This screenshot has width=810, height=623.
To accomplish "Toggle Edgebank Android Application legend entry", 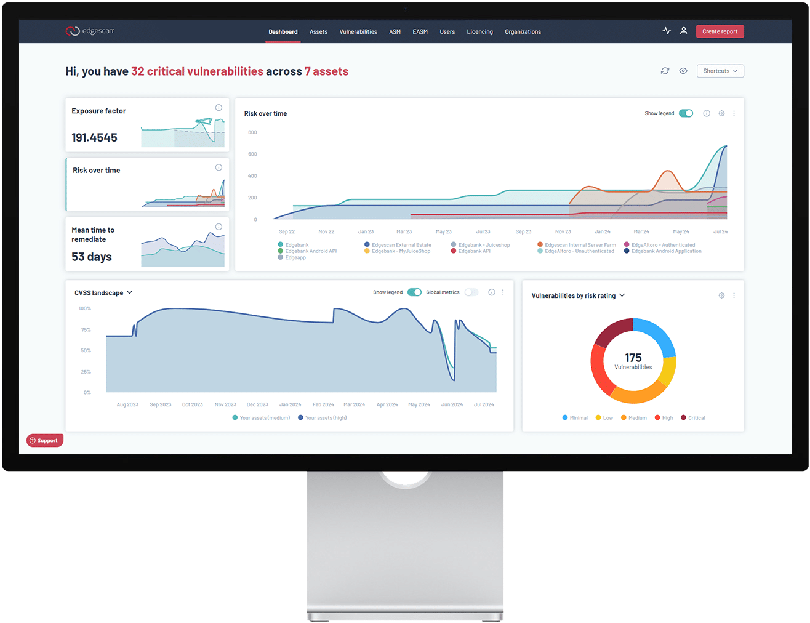I will [x=662, y=251].
